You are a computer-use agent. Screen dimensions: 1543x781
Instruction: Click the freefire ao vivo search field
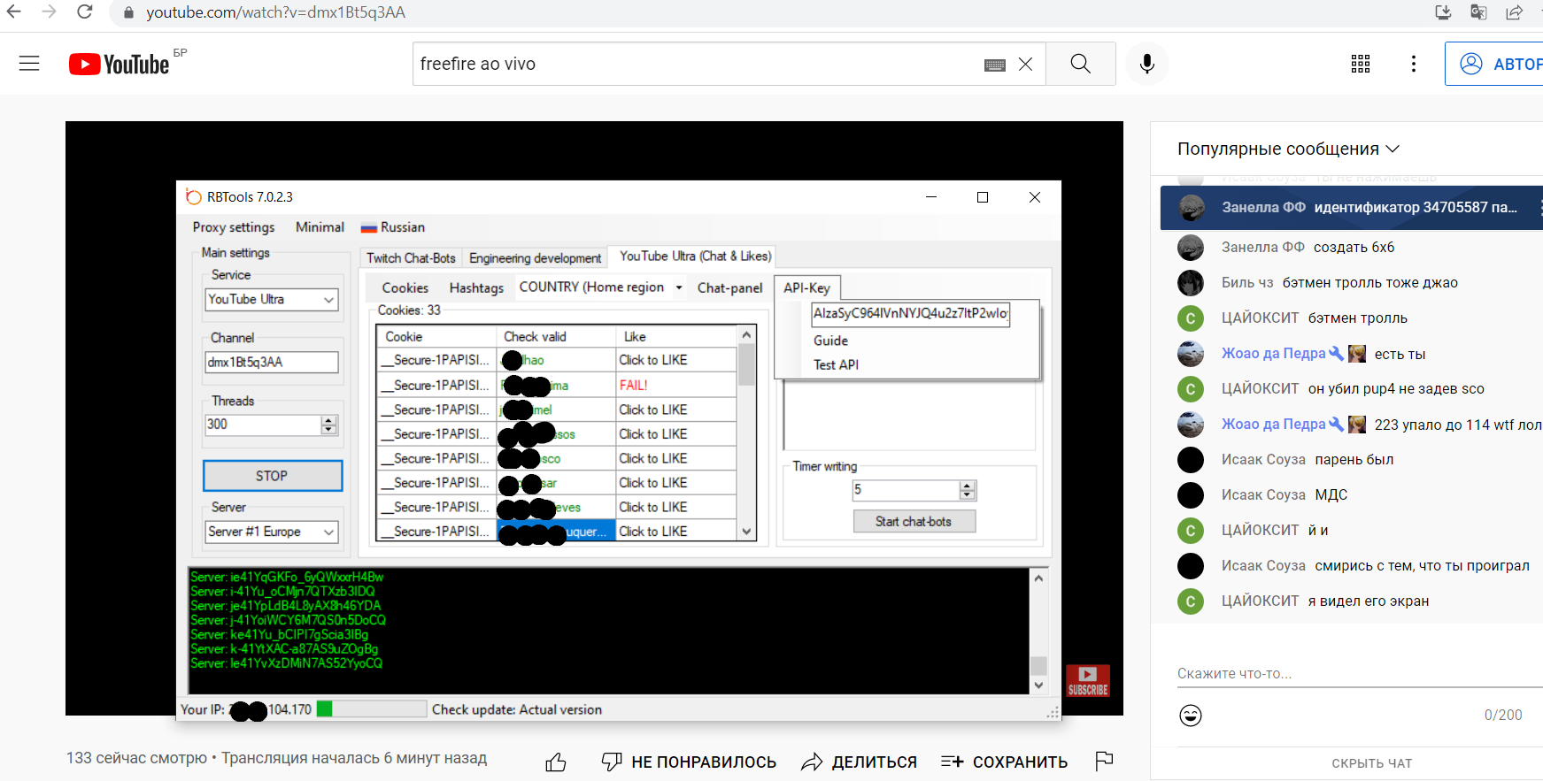pos(690,64)
